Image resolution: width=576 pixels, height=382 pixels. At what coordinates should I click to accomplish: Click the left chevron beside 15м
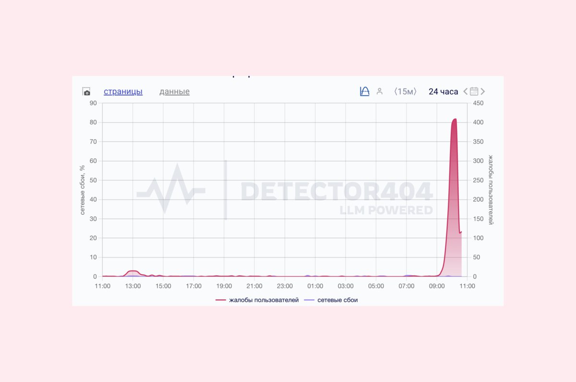(396, 91)
